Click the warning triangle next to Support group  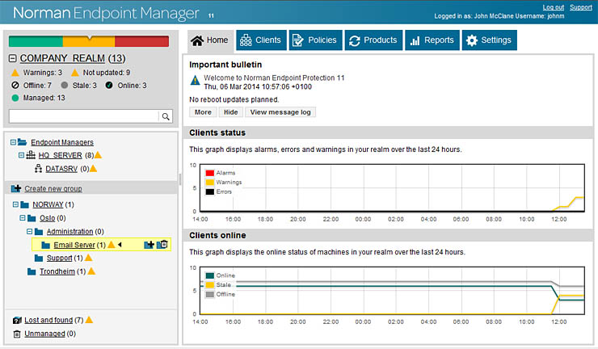pos(90,259)
